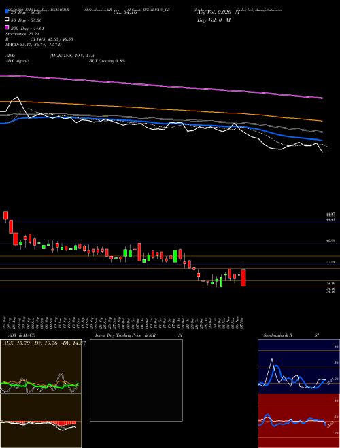The height and width of the screenshot is (448, 340).
Task: Click the tall red candle in early October
Action: click(139, 252)
